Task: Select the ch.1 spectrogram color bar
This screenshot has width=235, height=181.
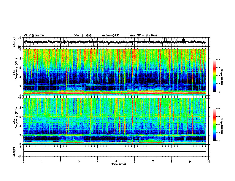Action: 215,76
